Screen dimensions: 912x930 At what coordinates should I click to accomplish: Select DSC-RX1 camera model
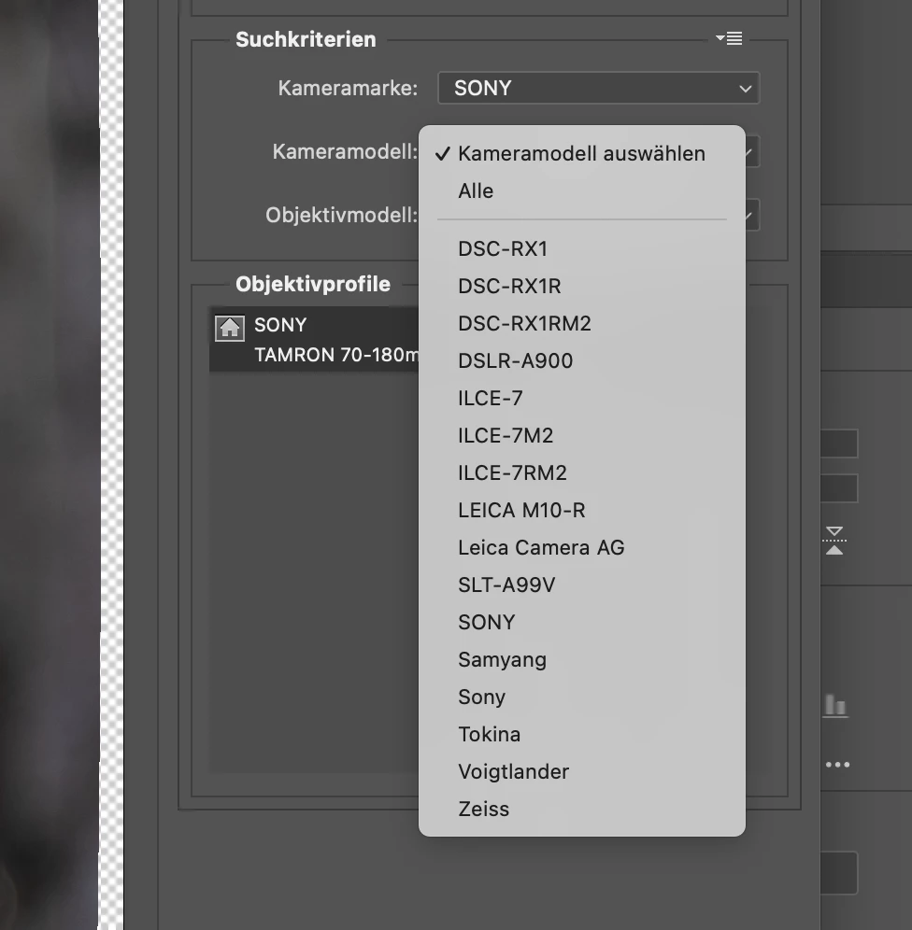(581, 248)
